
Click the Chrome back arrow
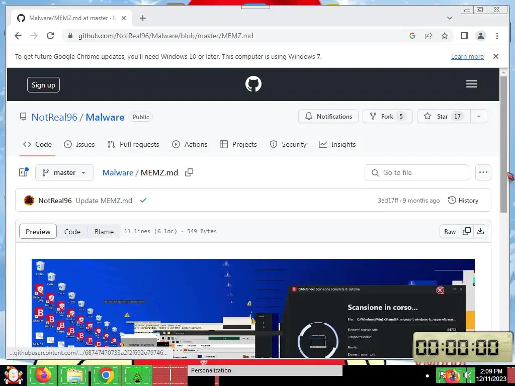(x=18, y=36)
